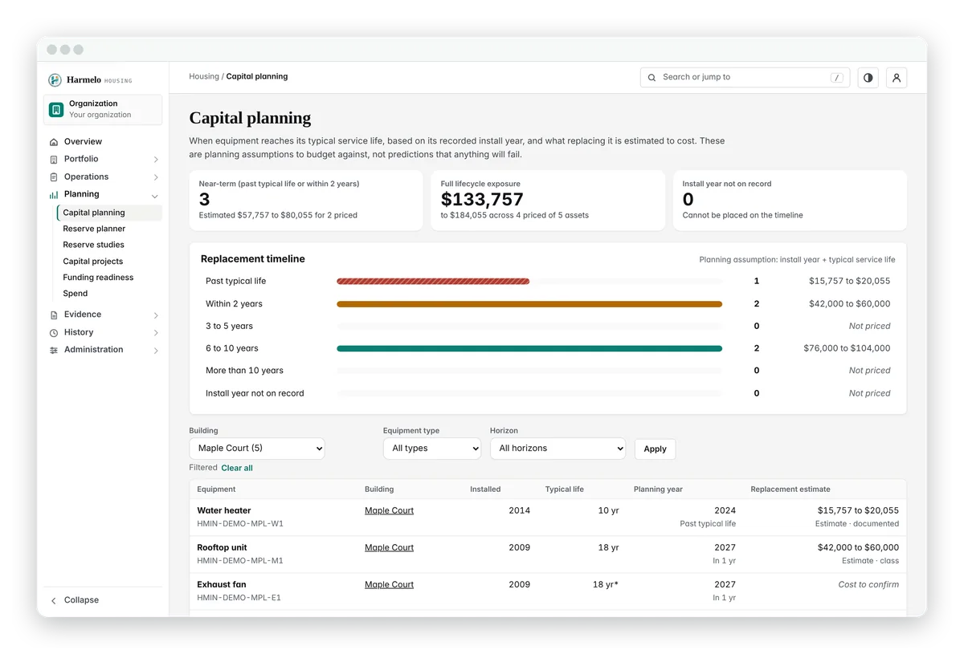The height and width of the screenshot is (654, 964).
Task: Click the Within 2 years orange bar
Action: (529, 304)
